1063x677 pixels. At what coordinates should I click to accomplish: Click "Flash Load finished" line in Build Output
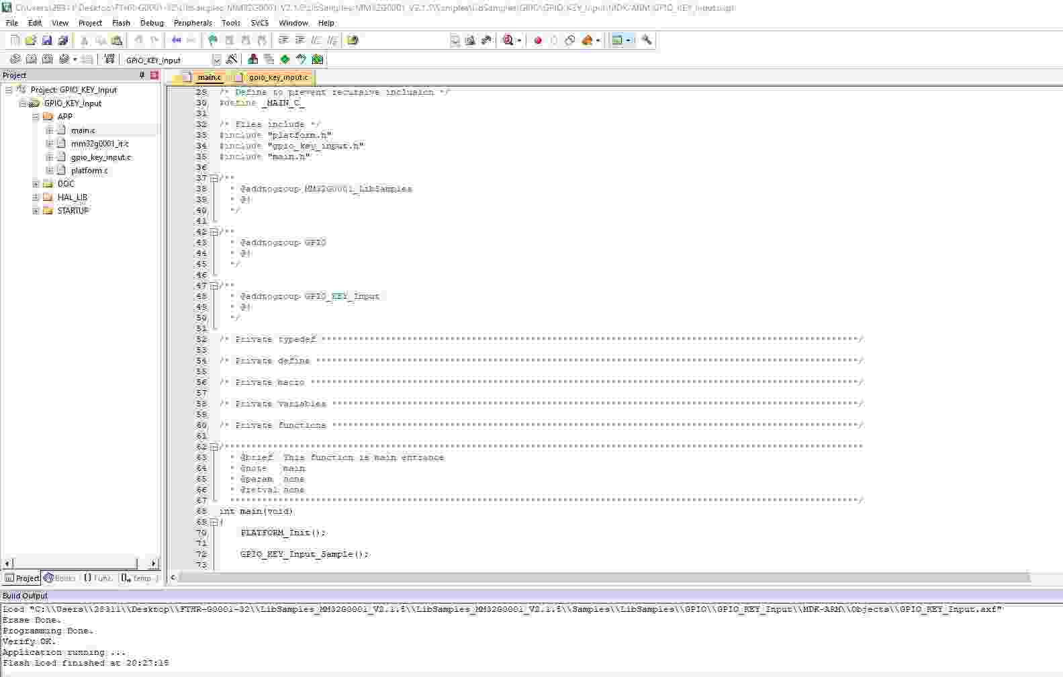click(86, 663)
